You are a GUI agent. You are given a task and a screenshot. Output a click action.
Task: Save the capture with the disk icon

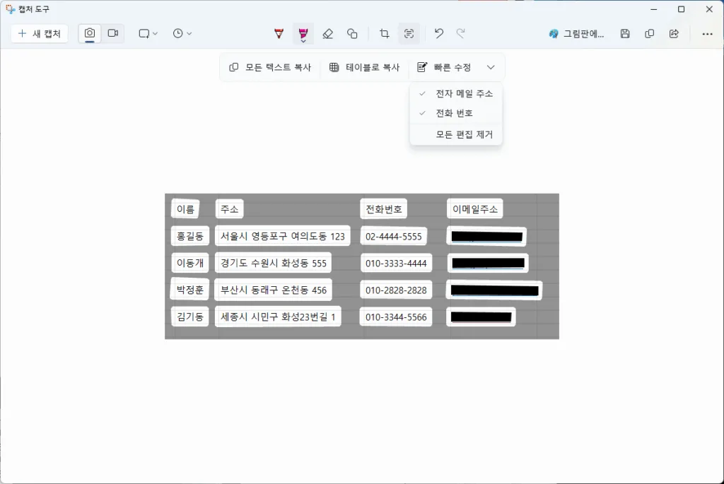point(625,33)
